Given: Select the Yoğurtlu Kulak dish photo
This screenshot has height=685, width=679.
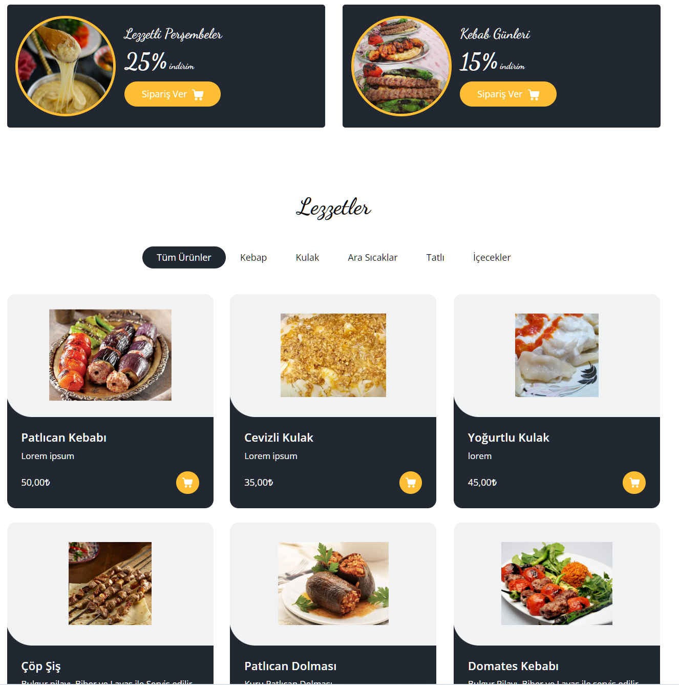Looking at the screenshot, I should coord(557,355).
